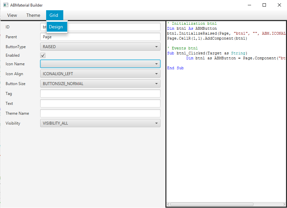Click the btn1.InitializeRaised code line
This screenshot has width=287, height=208.
(x=226, y=33)
